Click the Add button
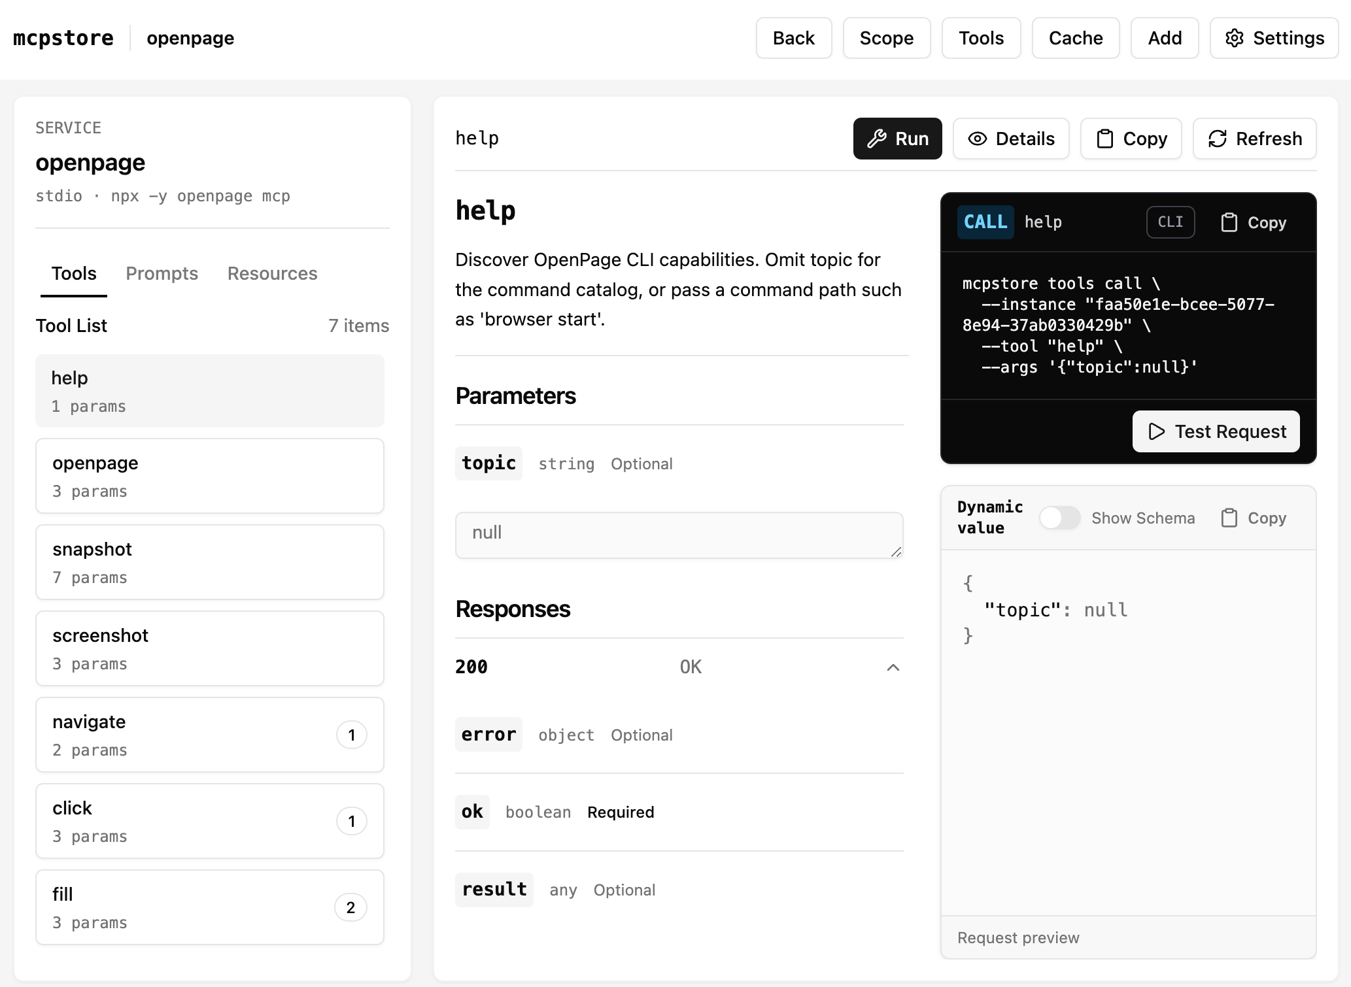This screenshot has width=1351, height=987. pos(1165,38)
